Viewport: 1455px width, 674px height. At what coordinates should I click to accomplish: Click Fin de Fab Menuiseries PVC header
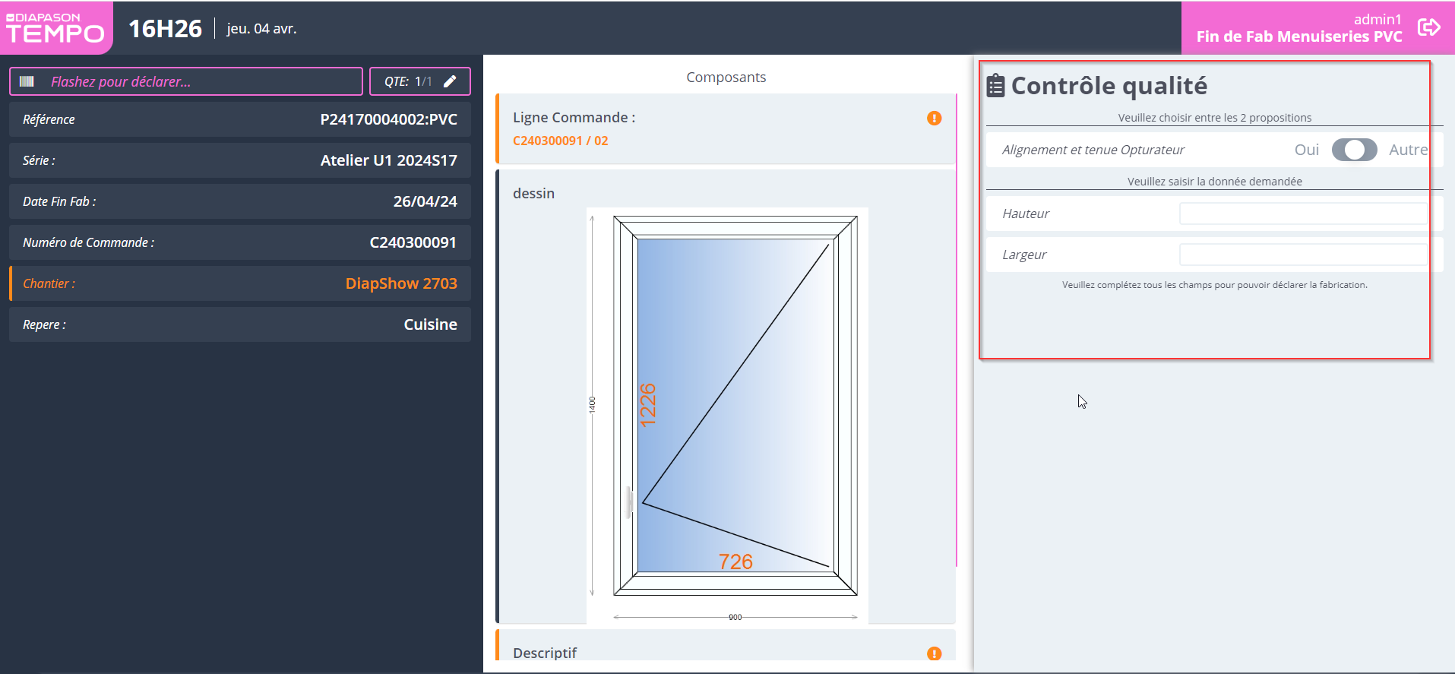[x=1298, y=36]
